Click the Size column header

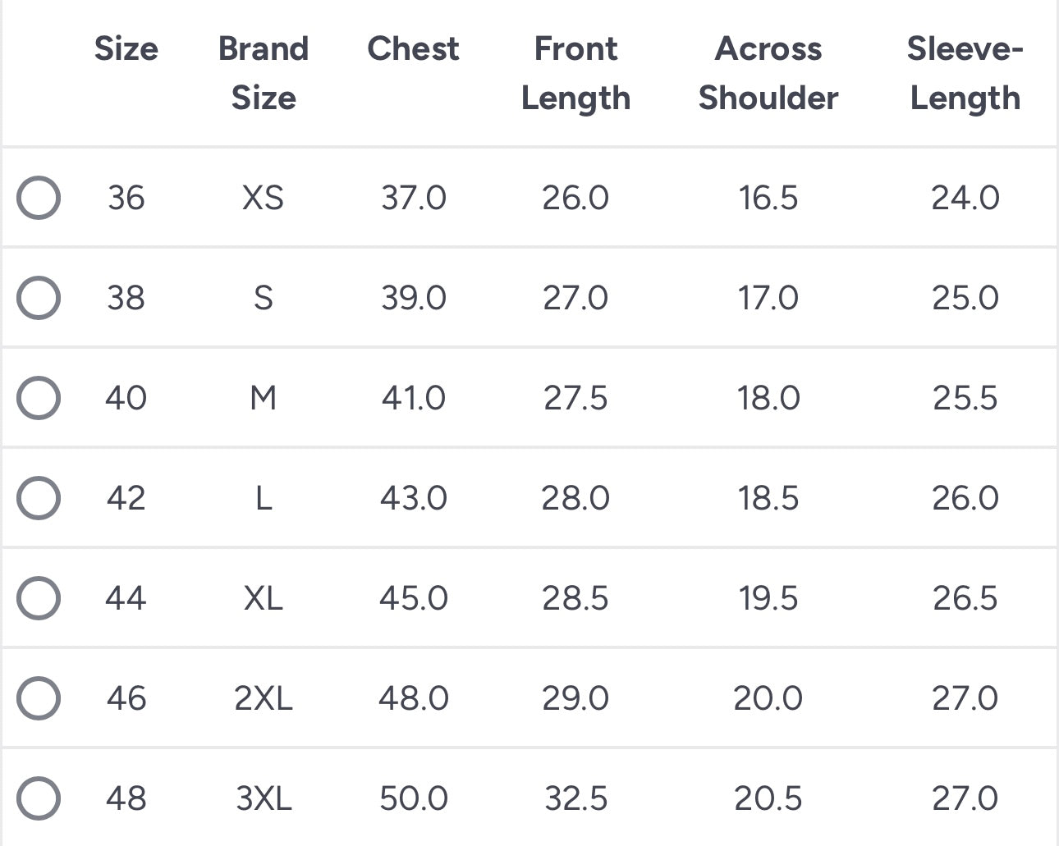click(x=126, y=49)
